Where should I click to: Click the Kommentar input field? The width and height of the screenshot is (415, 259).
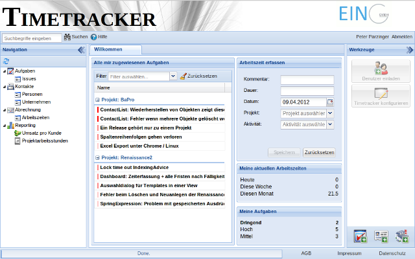[307, 80]
